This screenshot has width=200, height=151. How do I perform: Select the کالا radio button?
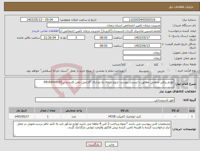click(x=162, y=64)
